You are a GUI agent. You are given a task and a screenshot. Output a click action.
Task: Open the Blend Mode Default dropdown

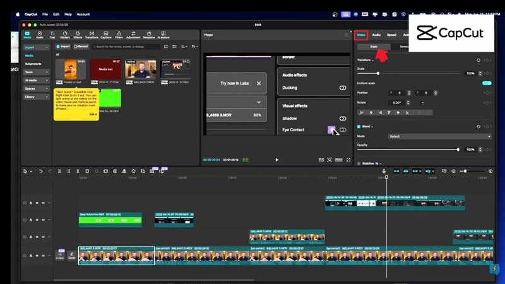click(440, 136)
